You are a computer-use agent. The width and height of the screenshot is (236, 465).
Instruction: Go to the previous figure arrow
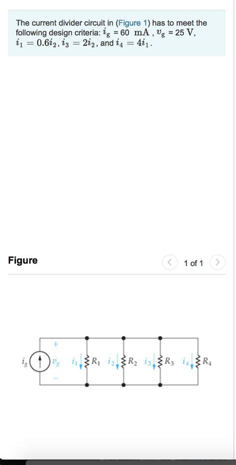tap(170, 263)
